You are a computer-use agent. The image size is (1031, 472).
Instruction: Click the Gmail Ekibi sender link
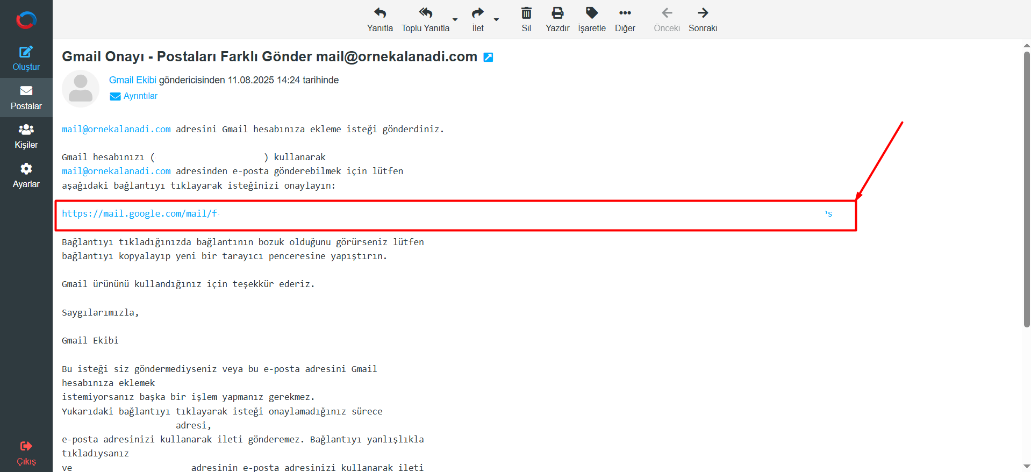click(132, 80)
